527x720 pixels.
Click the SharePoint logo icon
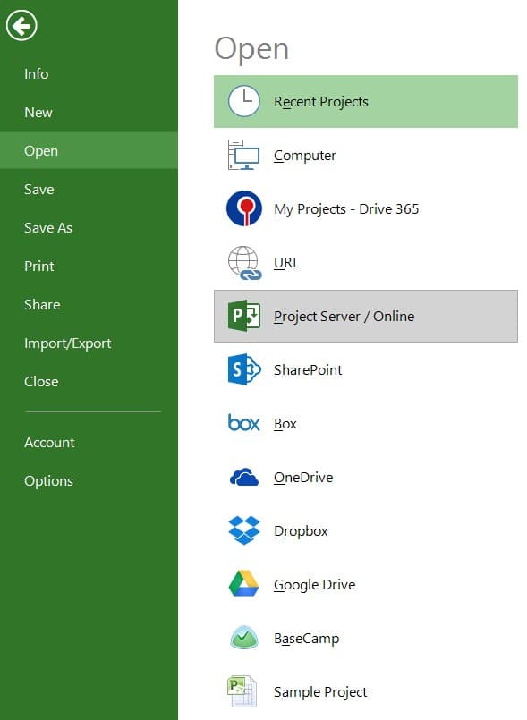click(x=244, y=369)
